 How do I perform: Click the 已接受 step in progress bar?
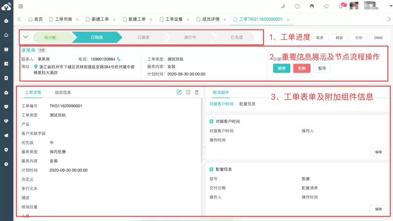(143, 37)
